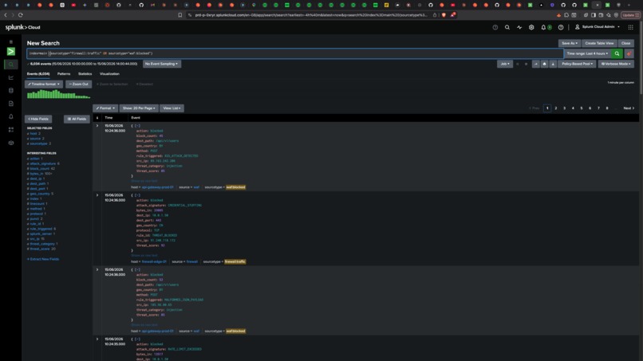
Task: Expand the event at 10:24:35.000
Action: [x=97, y=339]
